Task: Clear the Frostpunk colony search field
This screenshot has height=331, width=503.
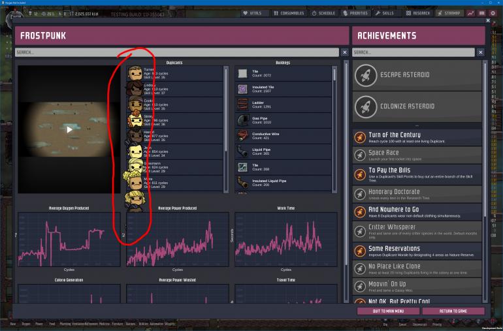Action: (344, 52)
